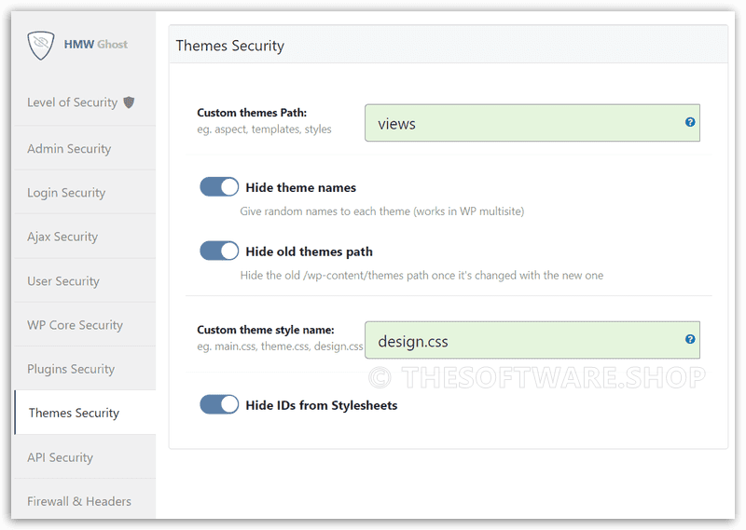Viewport: 746px width, 530px height.
Task: Open help icon in Custom themes Path field
Action: [690, 122]
